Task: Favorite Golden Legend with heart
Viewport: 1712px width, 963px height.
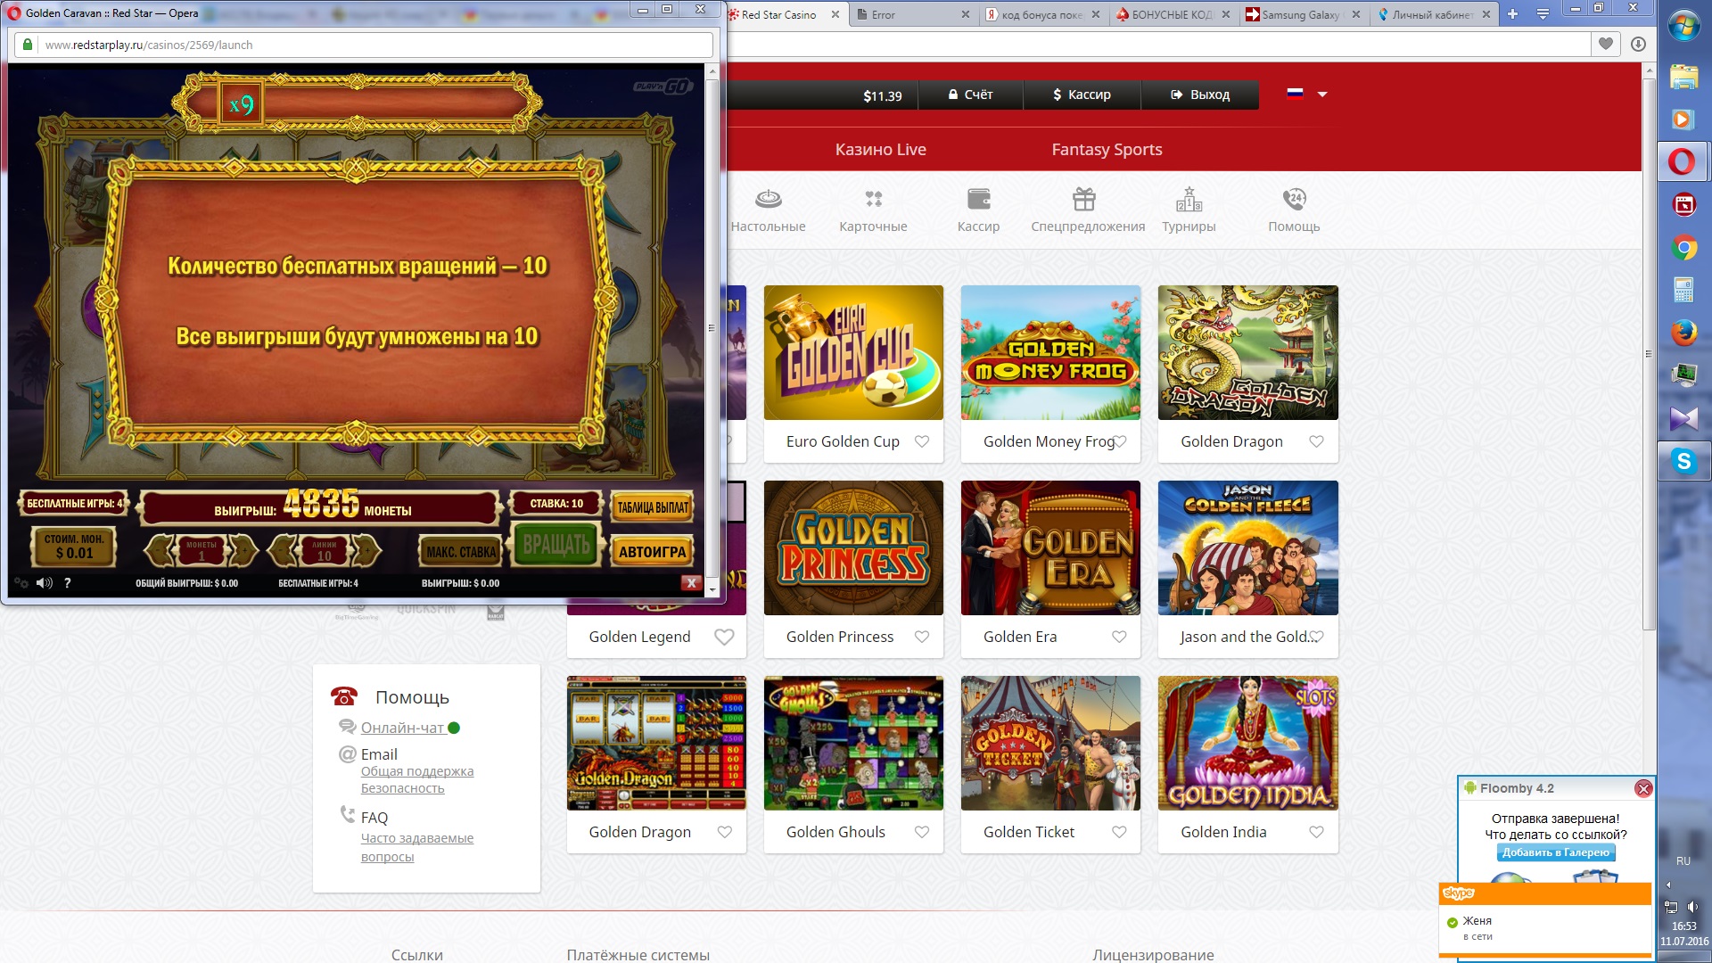Action: click(x=724, y=637)
